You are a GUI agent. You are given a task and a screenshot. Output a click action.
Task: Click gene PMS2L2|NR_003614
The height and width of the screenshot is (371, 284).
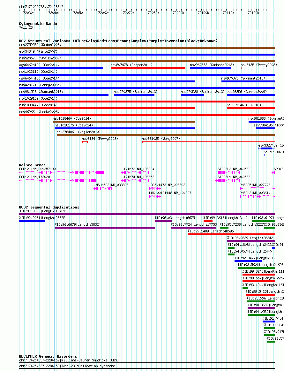tap(255, 193)
